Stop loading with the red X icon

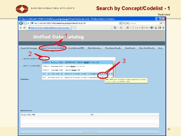click(x=127, y=23)
